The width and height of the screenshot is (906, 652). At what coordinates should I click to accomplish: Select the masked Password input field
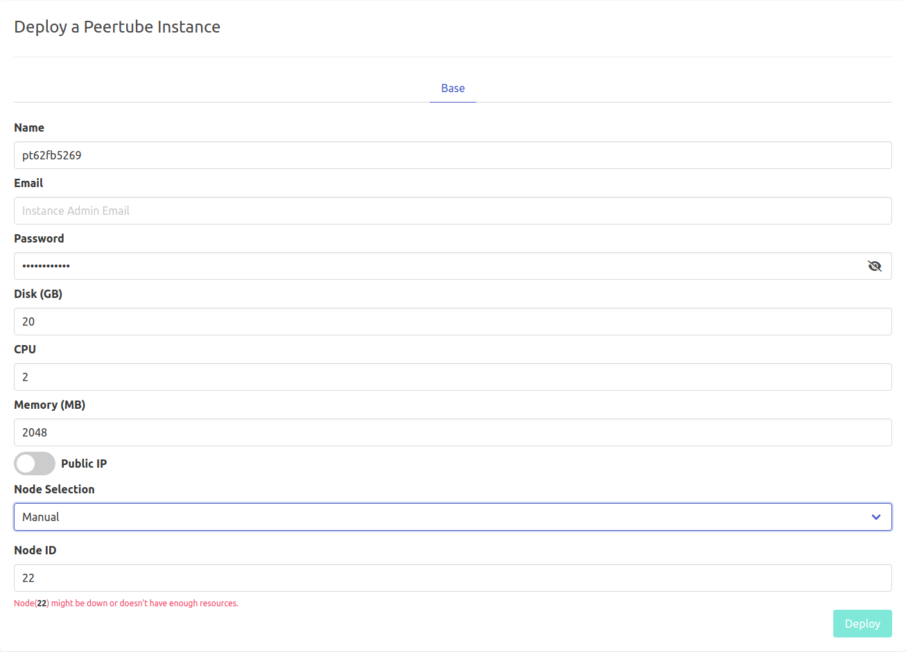[437, 266]
